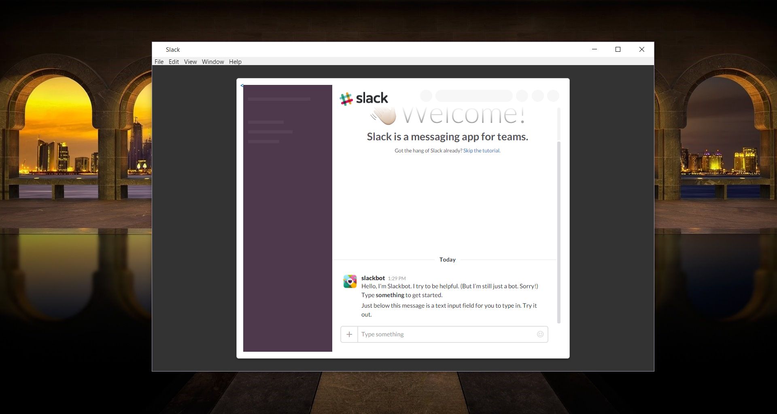The width and height of the screenshot is (777, 414).
Task: Click the Slack logo icon
Action: pyautogui.click(x=346, y=98)
